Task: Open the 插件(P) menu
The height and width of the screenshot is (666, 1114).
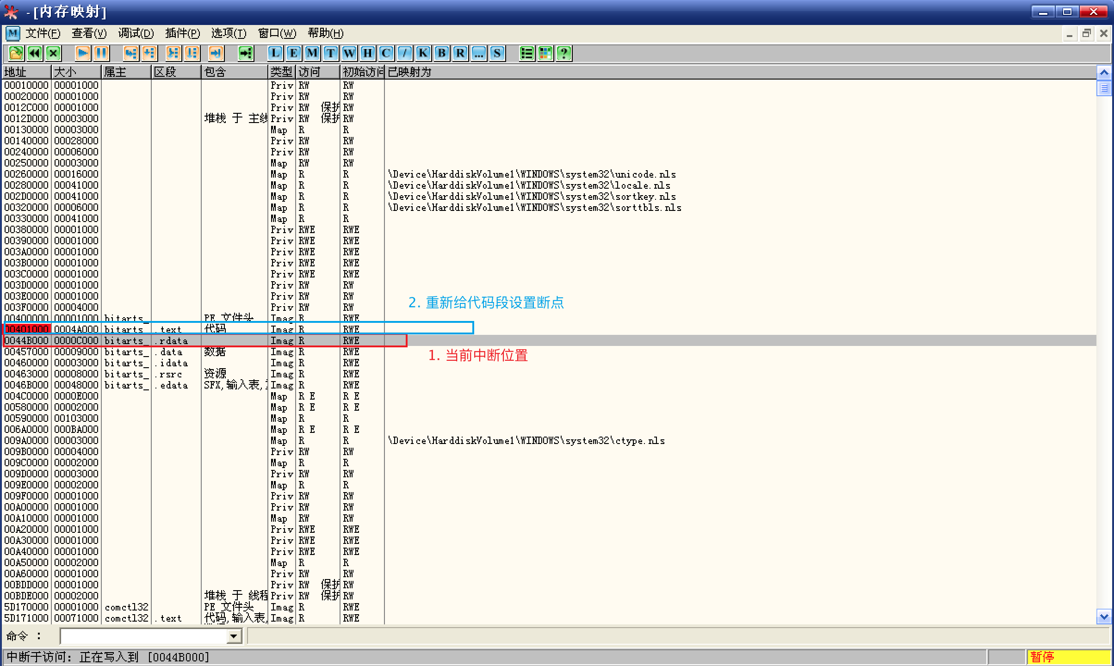Action: (x=182, y=33)
